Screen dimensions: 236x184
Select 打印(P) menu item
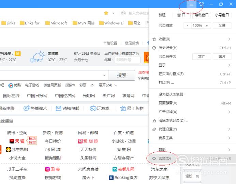[x=192, y=83]
